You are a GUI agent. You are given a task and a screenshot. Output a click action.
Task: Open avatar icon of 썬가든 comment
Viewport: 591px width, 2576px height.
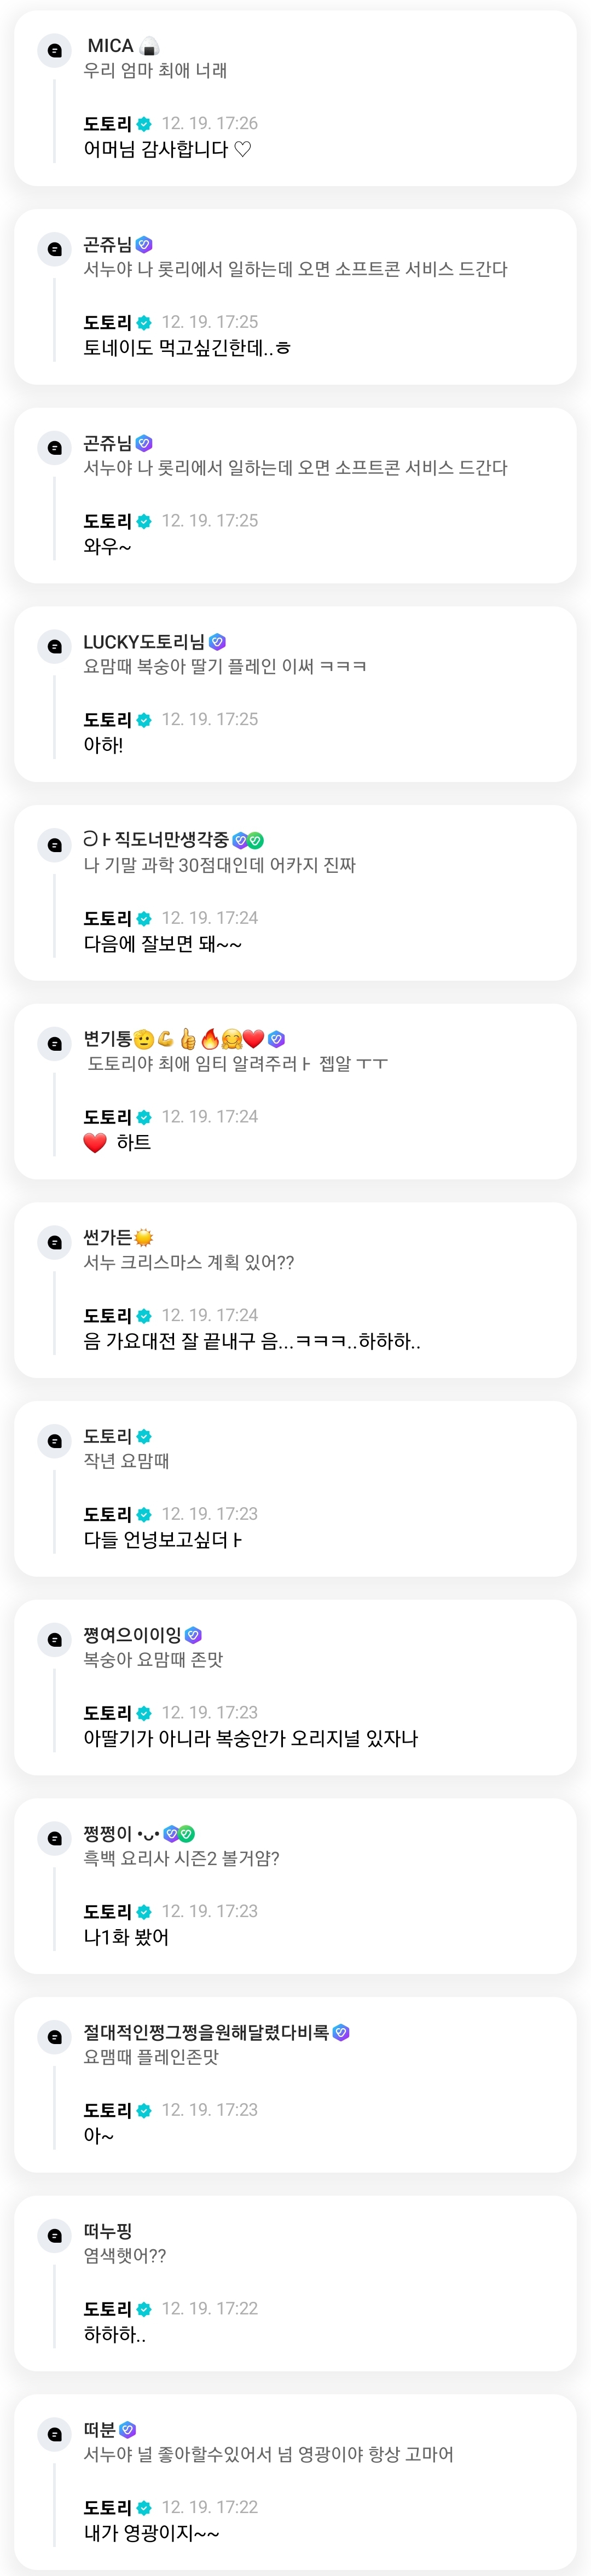point(55,1242)
